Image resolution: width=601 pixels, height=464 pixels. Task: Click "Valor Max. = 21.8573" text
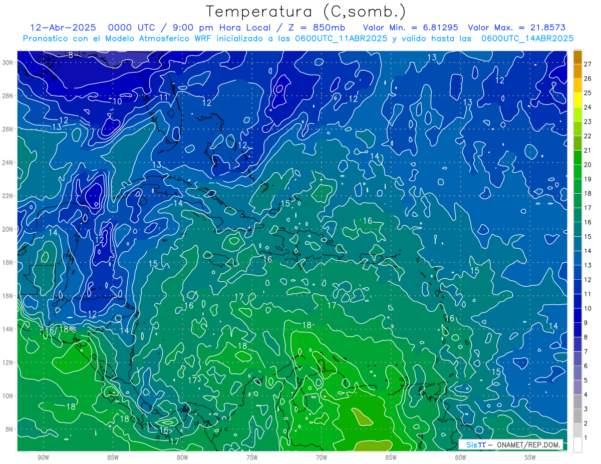click(516, 28)
